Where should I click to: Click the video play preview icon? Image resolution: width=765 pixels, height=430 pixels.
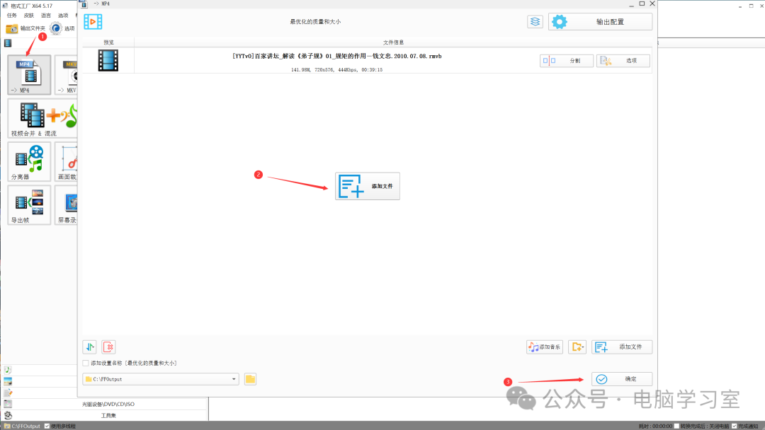[x=93, y=22]
